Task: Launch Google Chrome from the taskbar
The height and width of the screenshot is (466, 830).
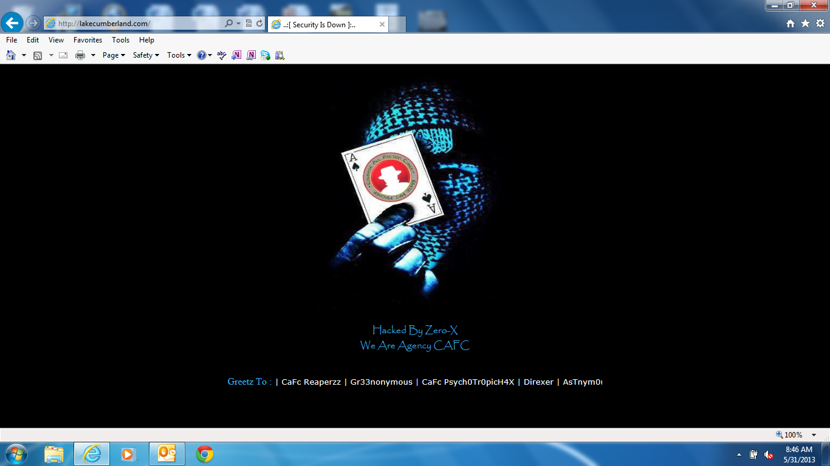Action: pyautogui.click(x=205, y=454)
